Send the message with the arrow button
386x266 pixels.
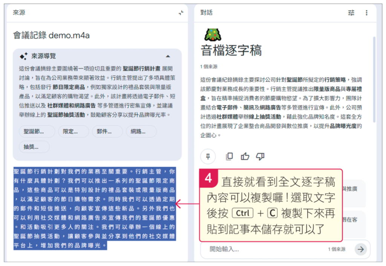(x=361, y=249)
